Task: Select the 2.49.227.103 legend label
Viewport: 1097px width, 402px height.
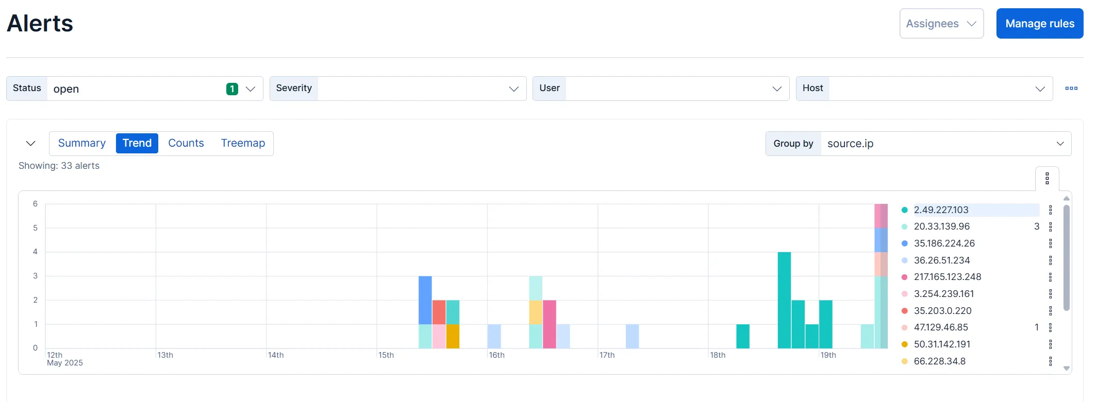Action: coord(941,210)
